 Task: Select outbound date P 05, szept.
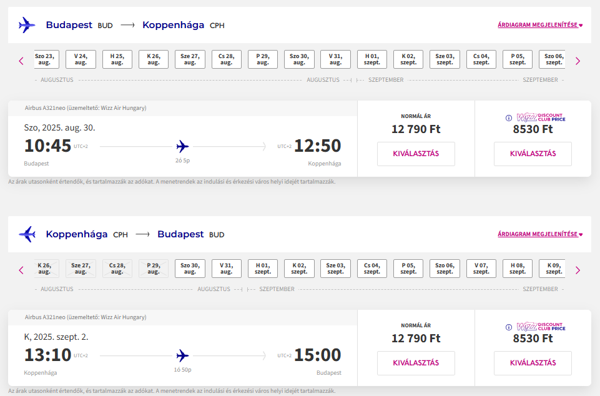click(x=518, y=59)
